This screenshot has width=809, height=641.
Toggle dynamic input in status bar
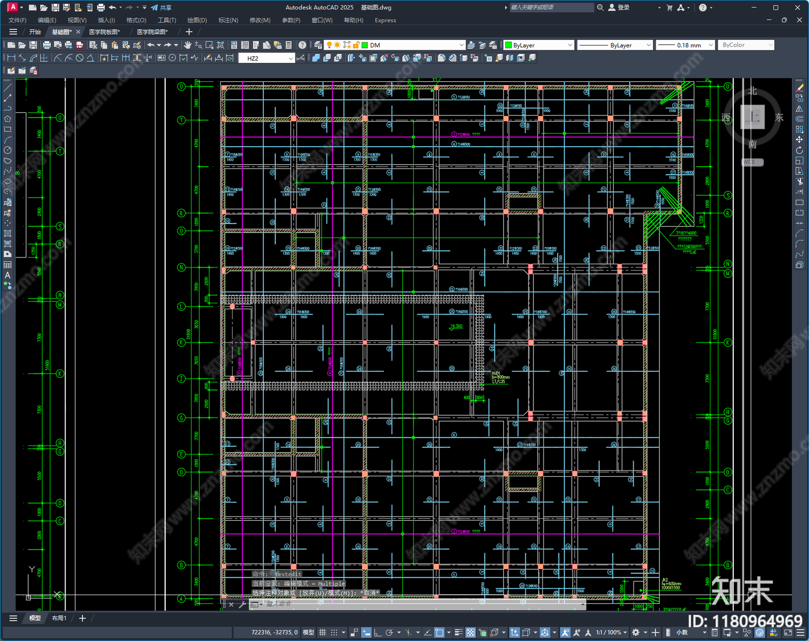click(366, 632)
